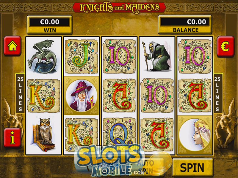Screen dimensions: 238x178
Task: Open the info paytable button
Action: point(12,138)
